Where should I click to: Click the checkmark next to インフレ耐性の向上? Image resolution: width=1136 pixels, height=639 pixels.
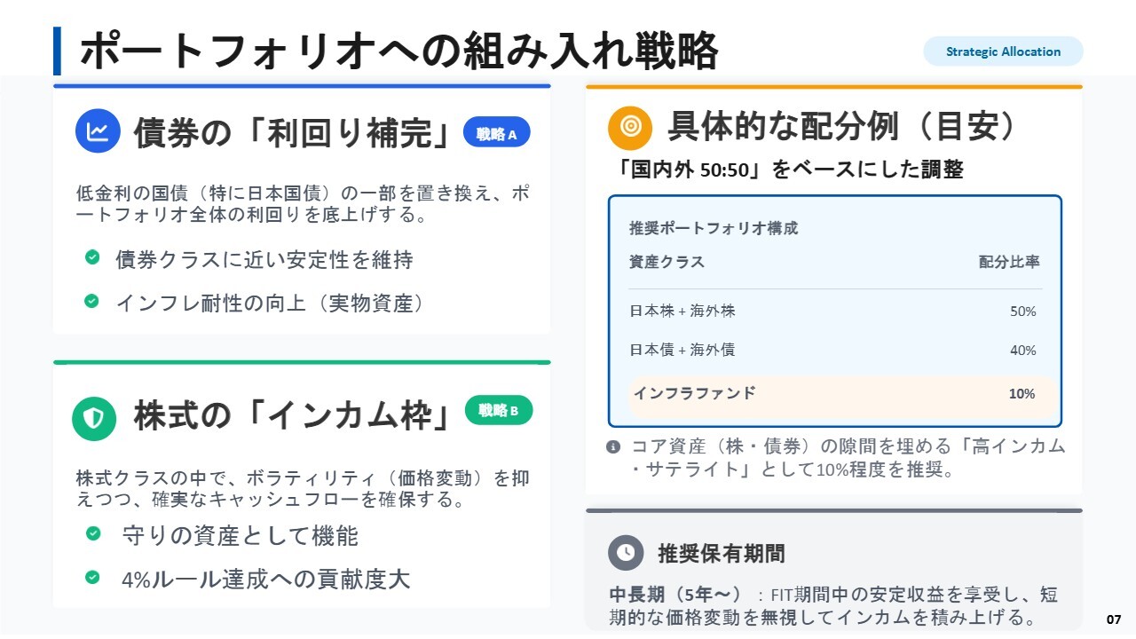point(92,301)
